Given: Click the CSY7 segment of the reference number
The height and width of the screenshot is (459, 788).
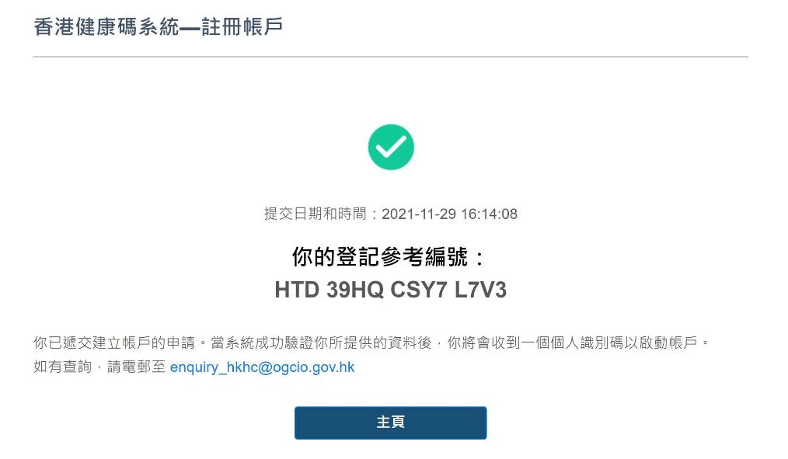Looking at the screenshot, I should (x=419, y=290).
